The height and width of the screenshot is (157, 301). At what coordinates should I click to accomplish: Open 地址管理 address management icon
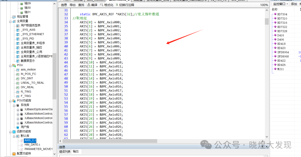coord(14,17)
